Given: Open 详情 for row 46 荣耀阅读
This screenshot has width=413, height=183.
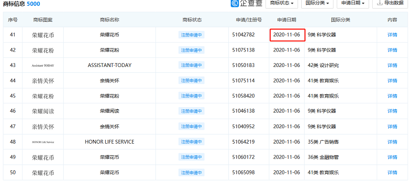Looking at the screenshot, I should 392,111.
